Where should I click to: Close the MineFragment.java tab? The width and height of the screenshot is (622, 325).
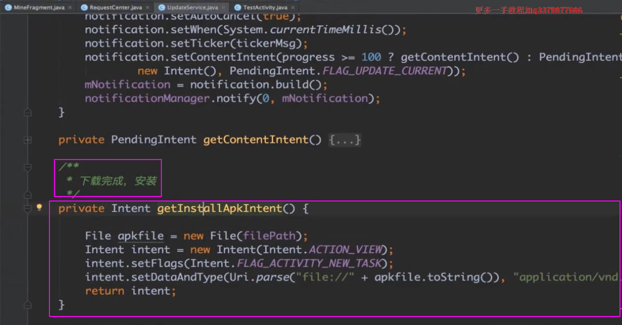coord(69,7)
